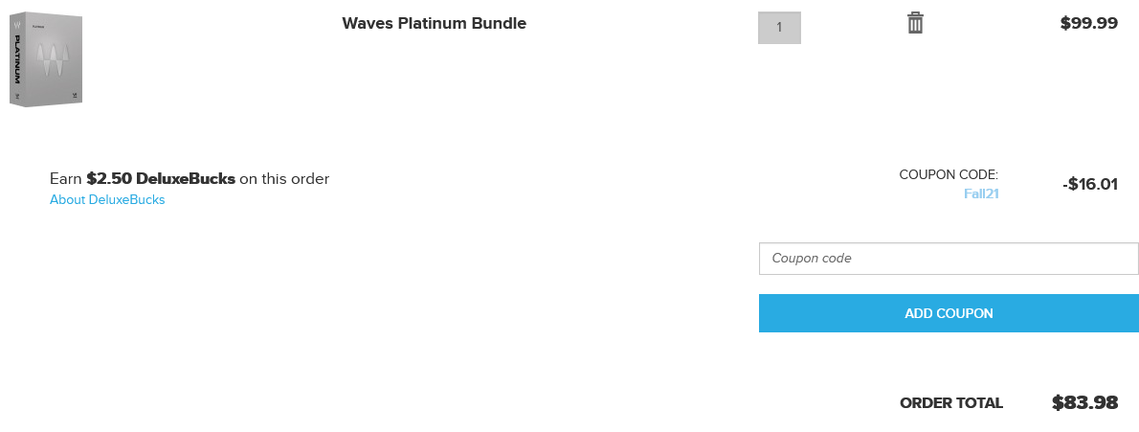Screen dimensions: 1139x432
Task: Open the About DeluxeBucks link
Action: pos(107,200)
